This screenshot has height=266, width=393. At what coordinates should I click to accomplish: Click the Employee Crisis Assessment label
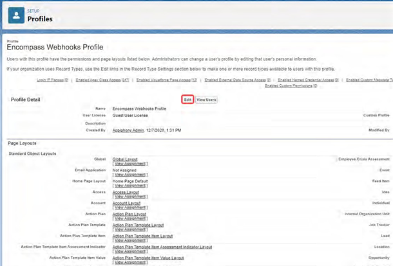click(x=364, y=159)
